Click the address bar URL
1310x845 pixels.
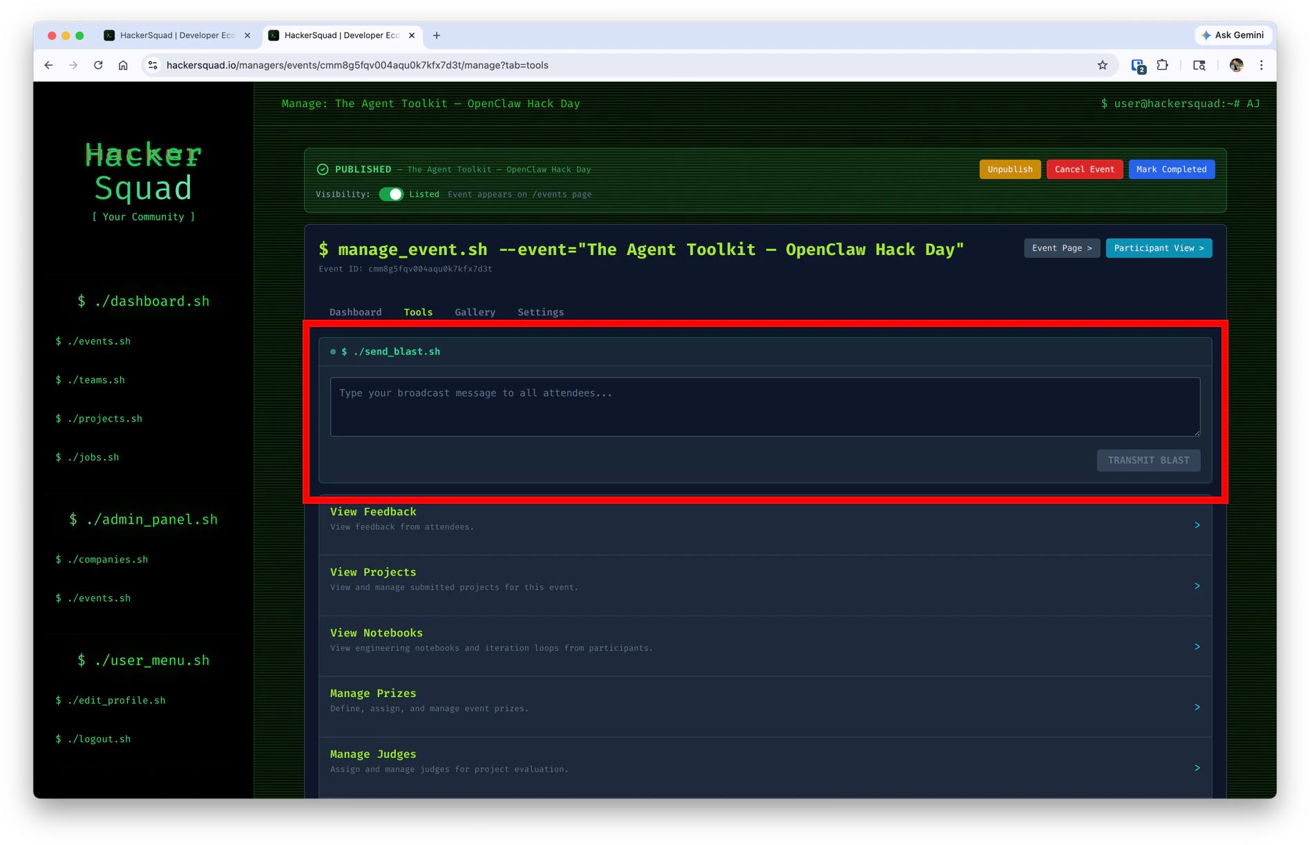tap(357, 65)
